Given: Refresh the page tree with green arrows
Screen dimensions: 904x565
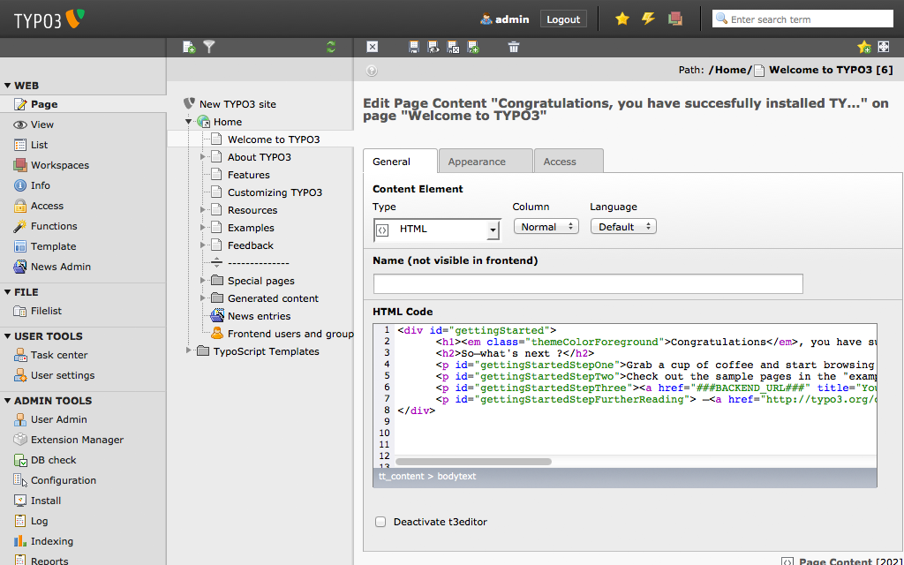Looking at the screenshot, I should click(x=331, y=47).
